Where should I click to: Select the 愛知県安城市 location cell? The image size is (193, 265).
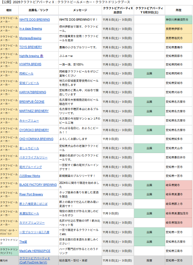tap(178, 83)
